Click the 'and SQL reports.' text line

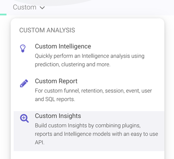(x=55, y=99)
